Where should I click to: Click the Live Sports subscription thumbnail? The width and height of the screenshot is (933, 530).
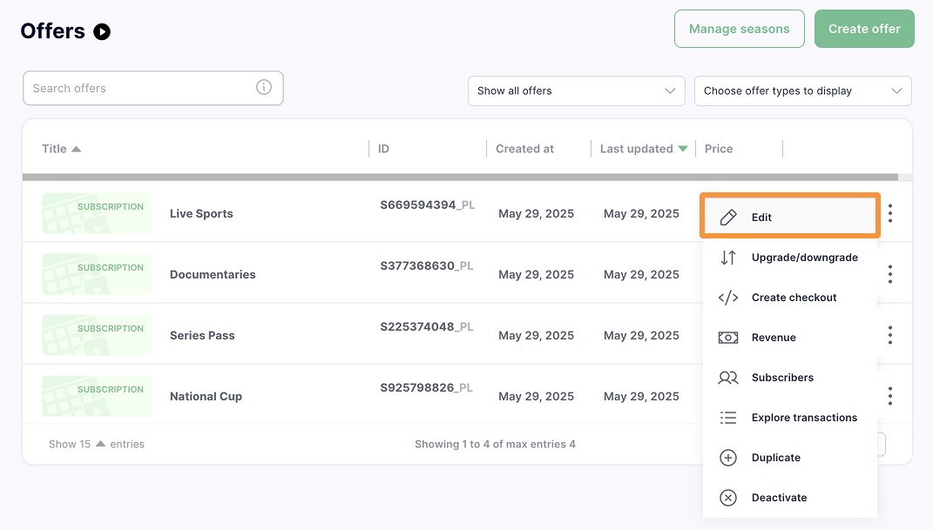[97, 212]
